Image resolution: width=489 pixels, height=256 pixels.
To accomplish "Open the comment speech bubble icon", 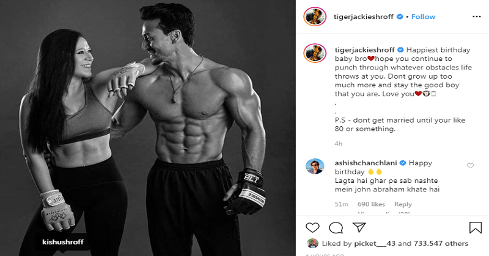I will tap(336, 228).
